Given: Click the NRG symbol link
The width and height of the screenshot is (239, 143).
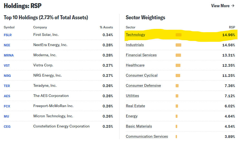Looking at the screenshot, I should click(7, 76).
